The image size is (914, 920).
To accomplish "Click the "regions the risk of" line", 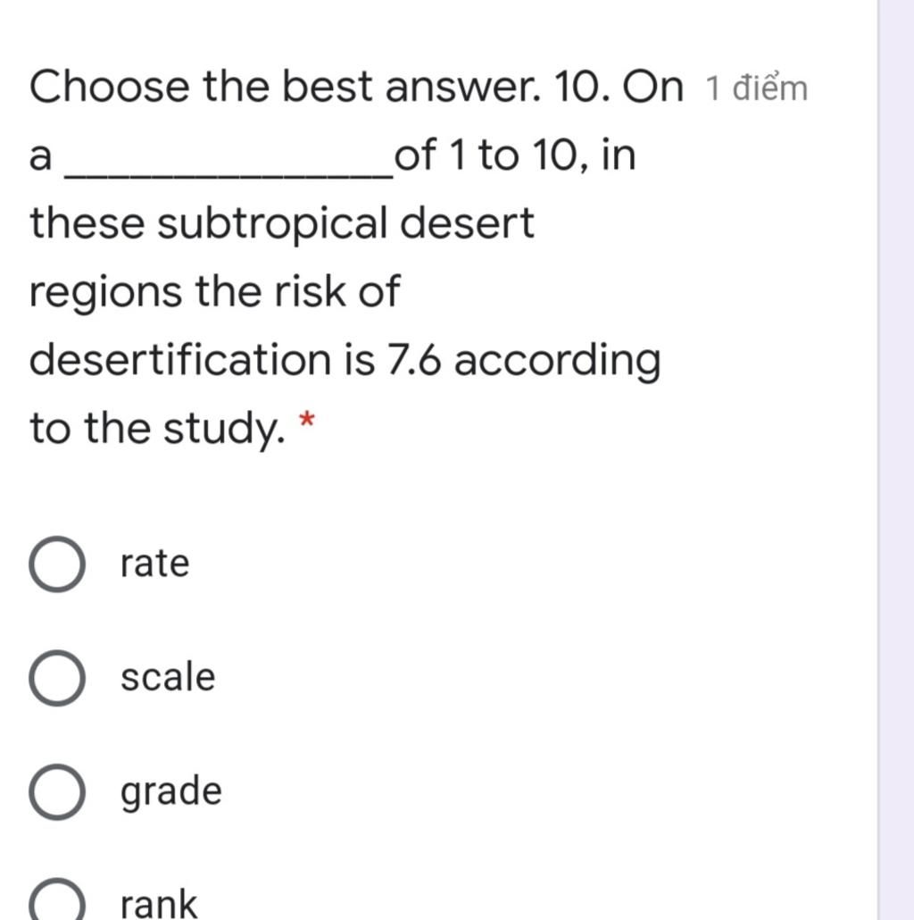I will pos(214,293).
